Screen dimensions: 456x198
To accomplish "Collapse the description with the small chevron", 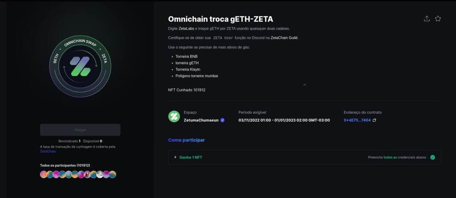I will tap(305, 84).
